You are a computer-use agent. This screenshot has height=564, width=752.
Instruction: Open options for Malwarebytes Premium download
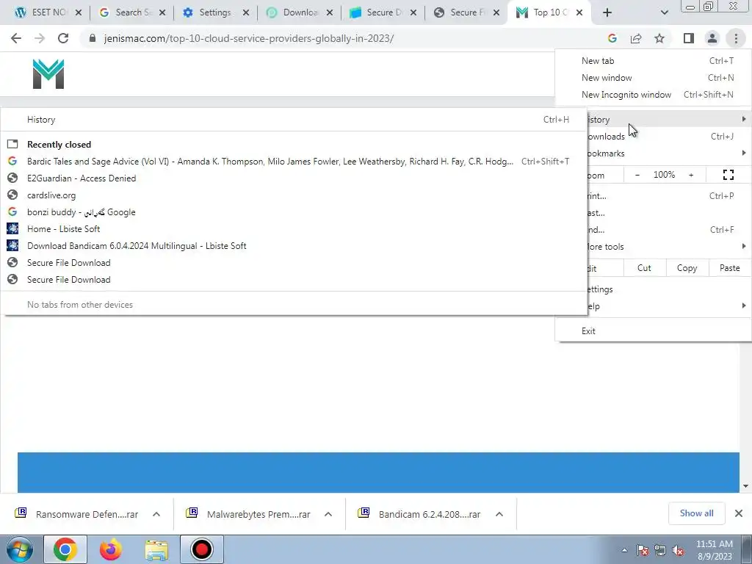coord(328,514)
